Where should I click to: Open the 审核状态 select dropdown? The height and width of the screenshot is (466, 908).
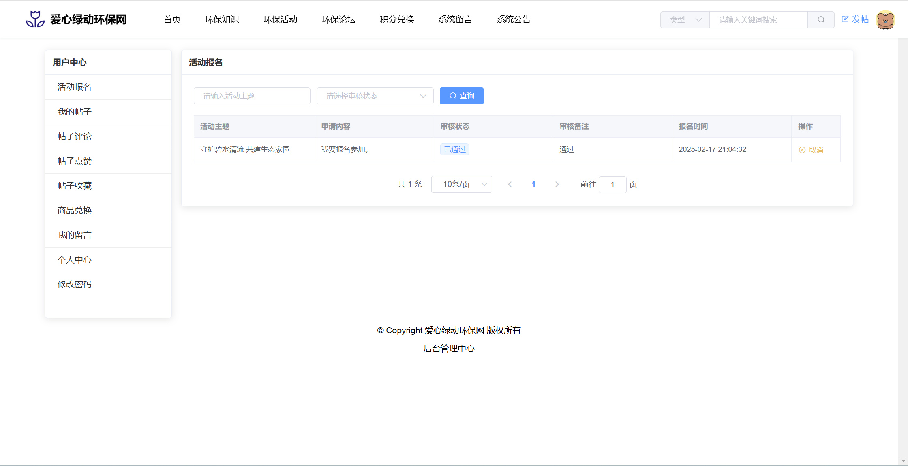(x=375, y=96)
